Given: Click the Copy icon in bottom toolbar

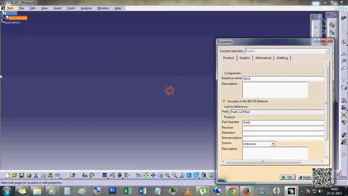Looking at the screenshot, I should tap(43, 176).
